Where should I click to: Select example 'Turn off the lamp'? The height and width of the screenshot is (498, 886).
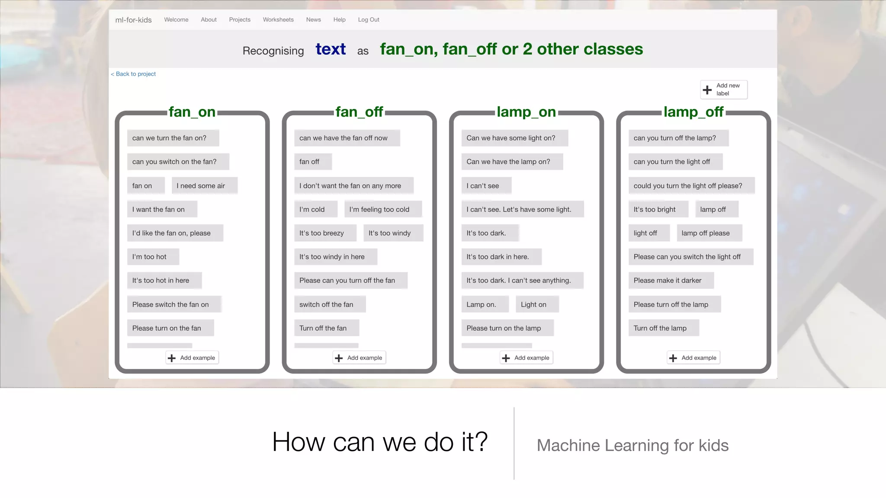[x=664, y=328]
